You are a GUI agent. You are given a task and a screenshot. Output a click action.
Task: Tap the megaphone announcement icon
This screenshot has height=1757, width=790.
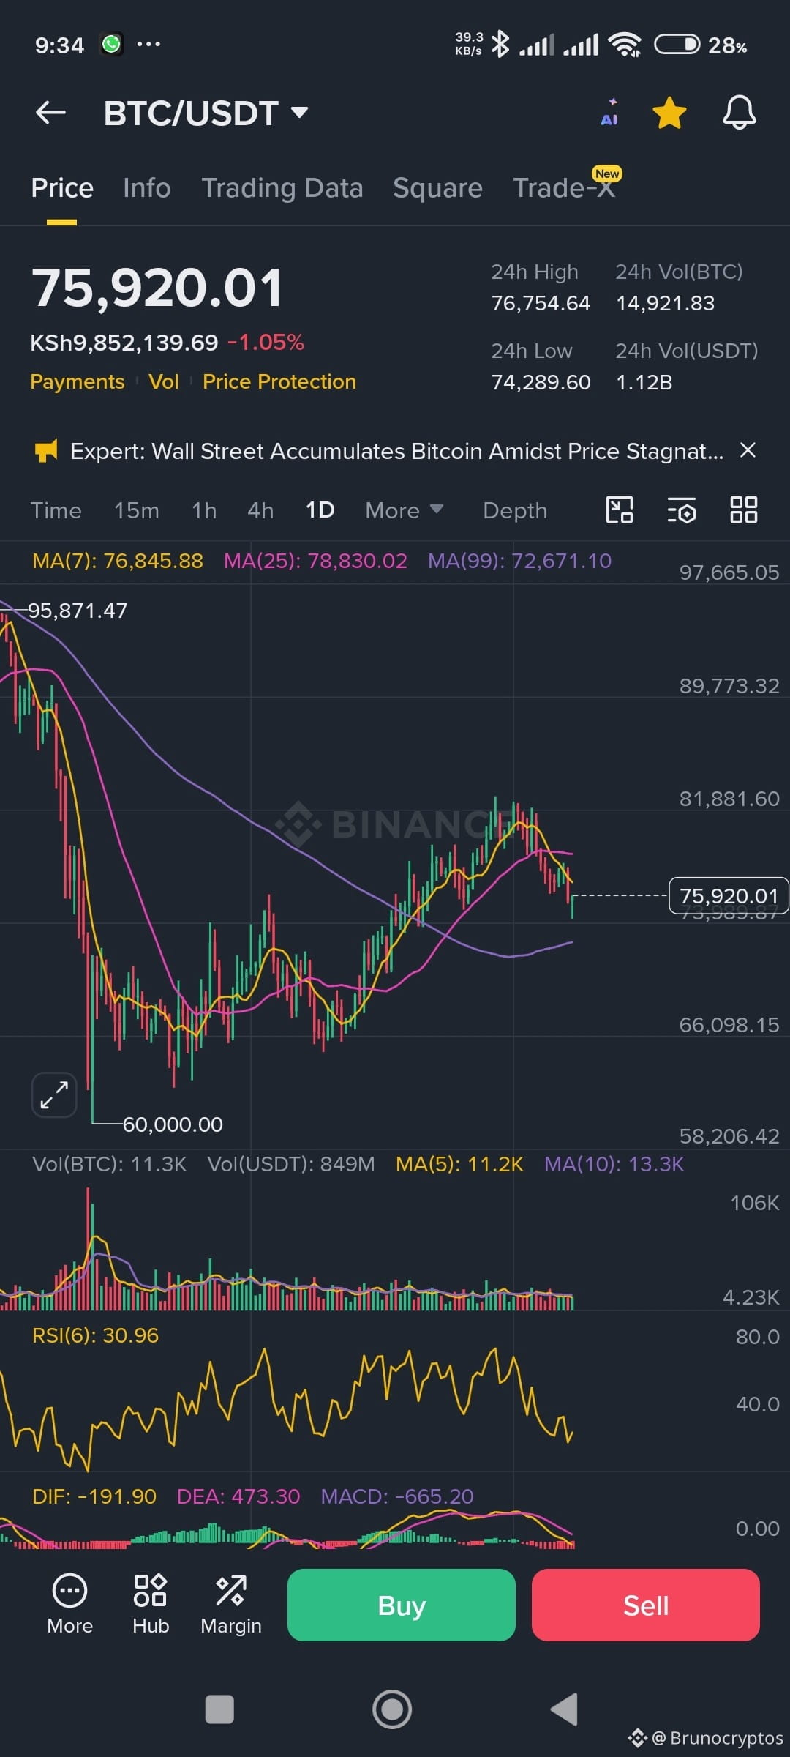pos(46,451)
